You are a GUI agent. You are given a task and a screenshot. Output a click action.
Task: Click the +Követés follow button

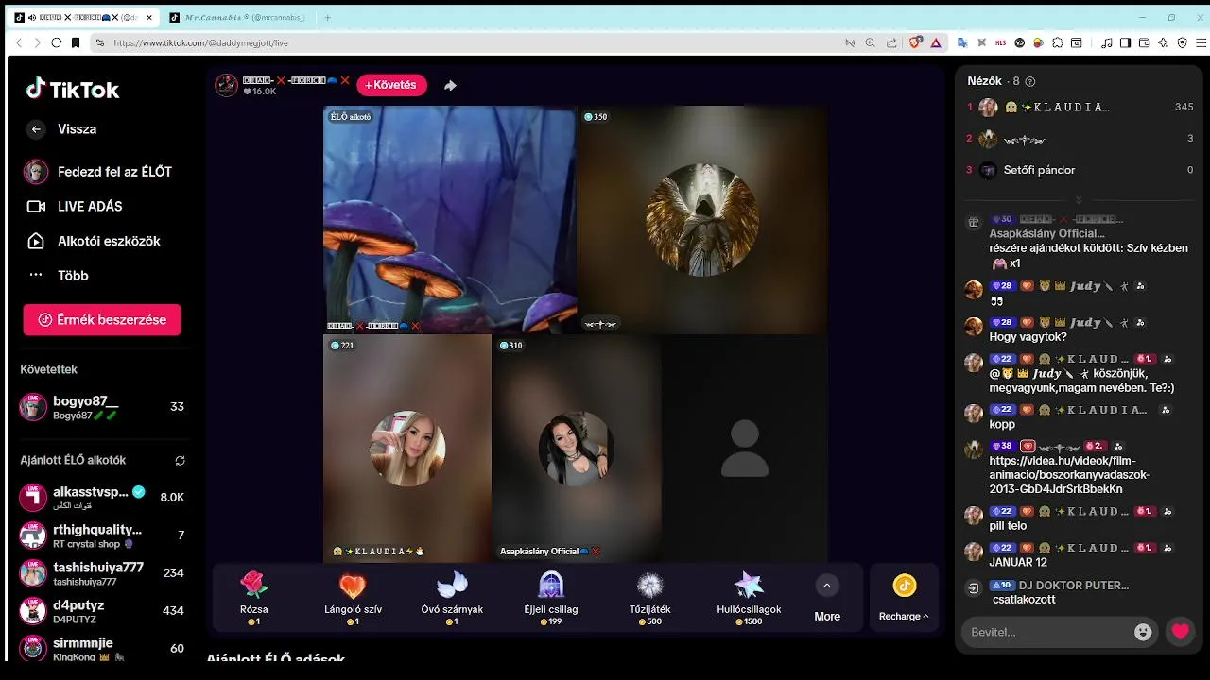click(x=391, y=85)
